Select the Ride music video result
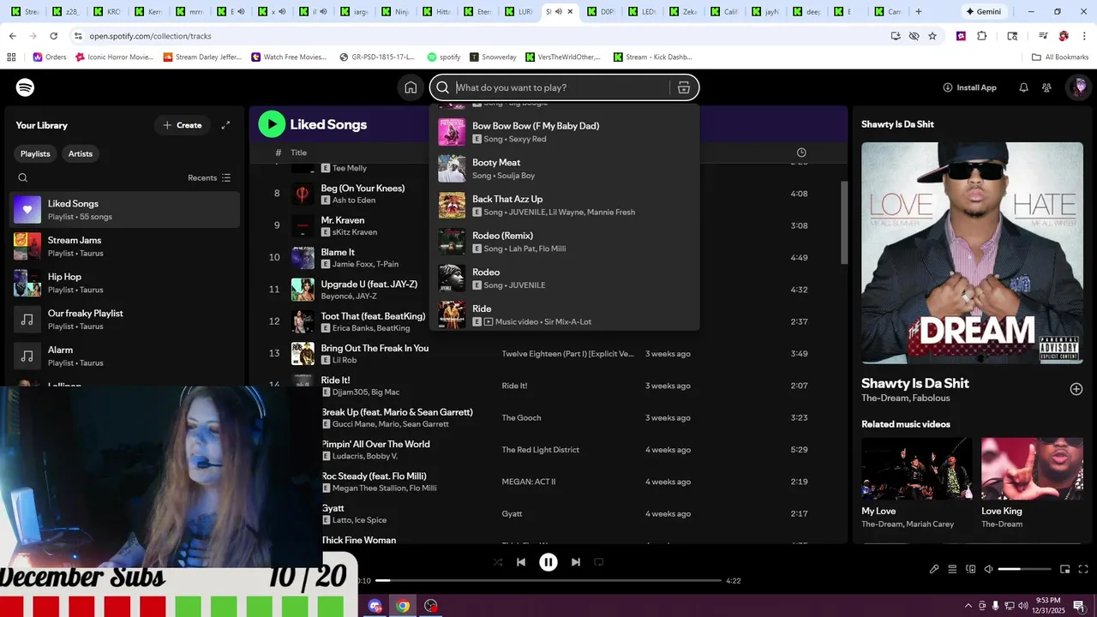The image size is (1097, 617). tap(564, 314)
